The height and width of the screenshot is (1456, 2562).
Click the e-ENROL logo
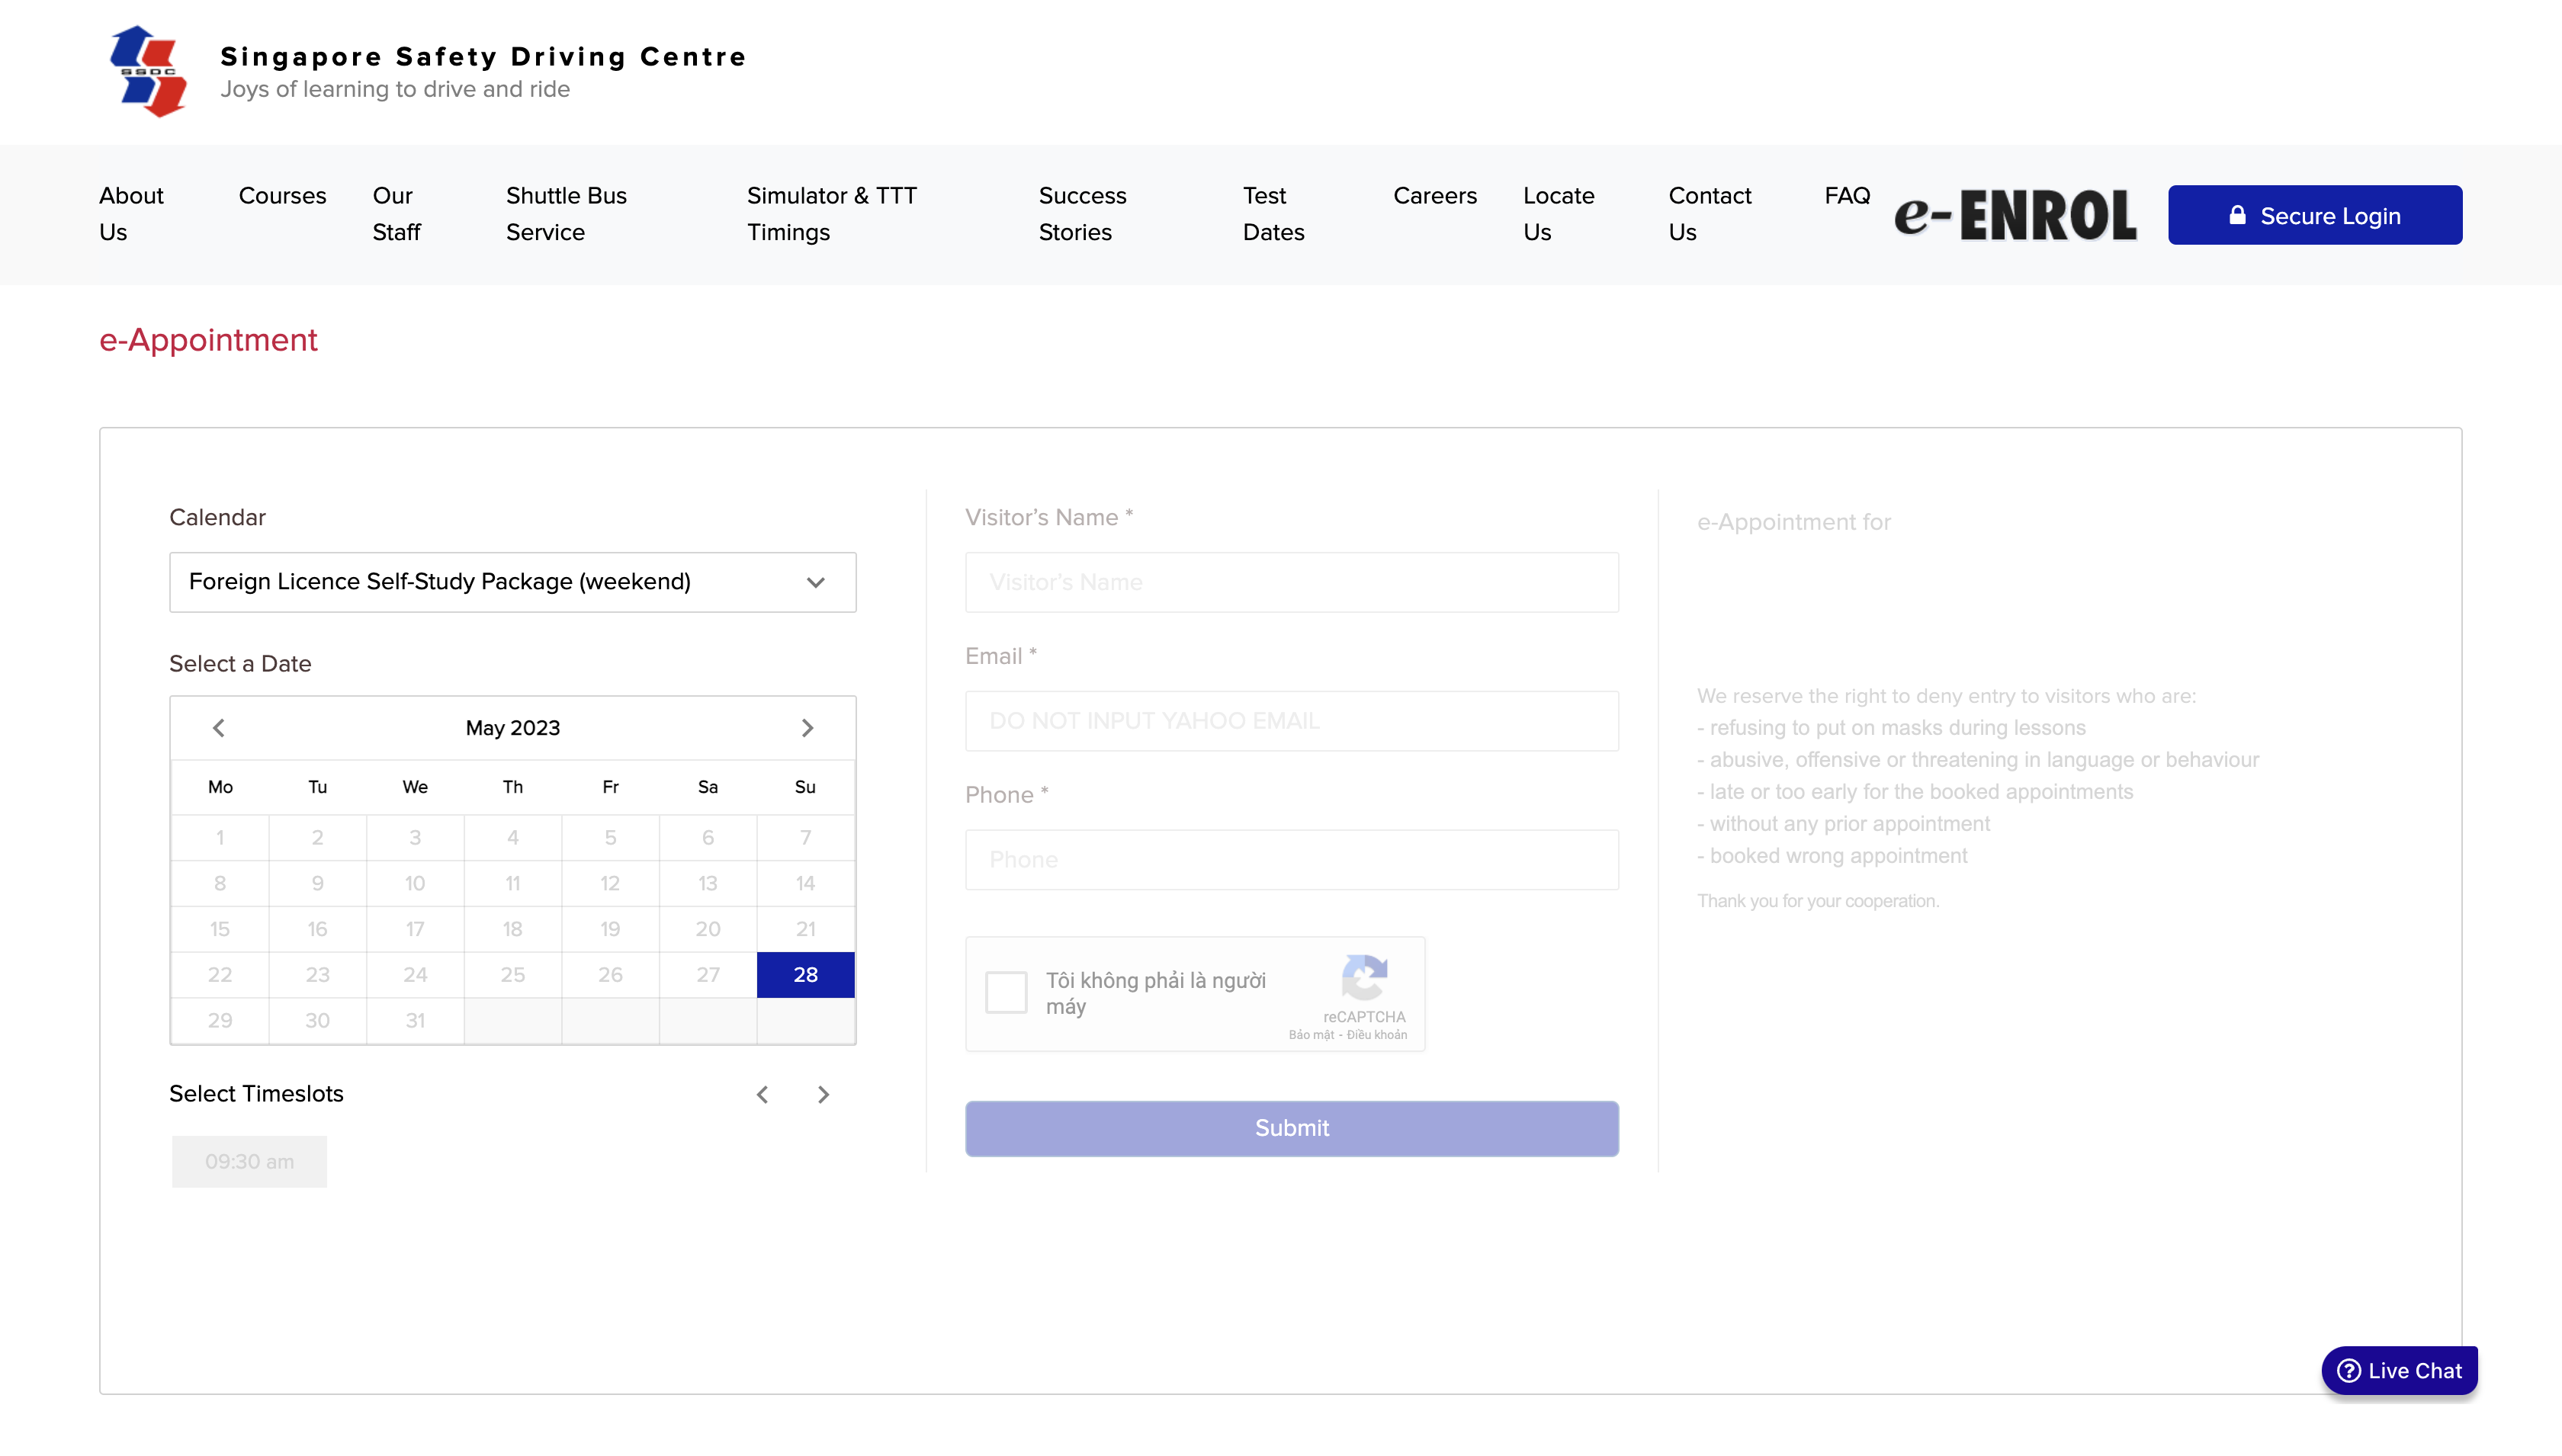point(2016,215)
